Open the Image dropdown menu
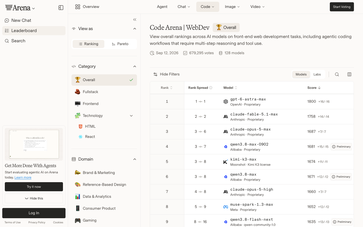363x227 pixels. pos(232,7)
